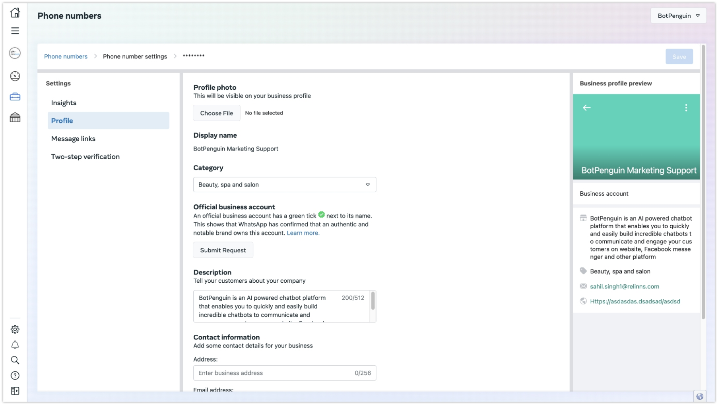Click the preview header BotPenguin Marketing Support title
This screenshot has width=718, height=405.
(639, 170)
